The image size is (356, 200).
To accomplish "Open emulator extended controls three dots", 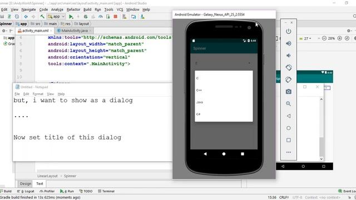I will point(289,152).
